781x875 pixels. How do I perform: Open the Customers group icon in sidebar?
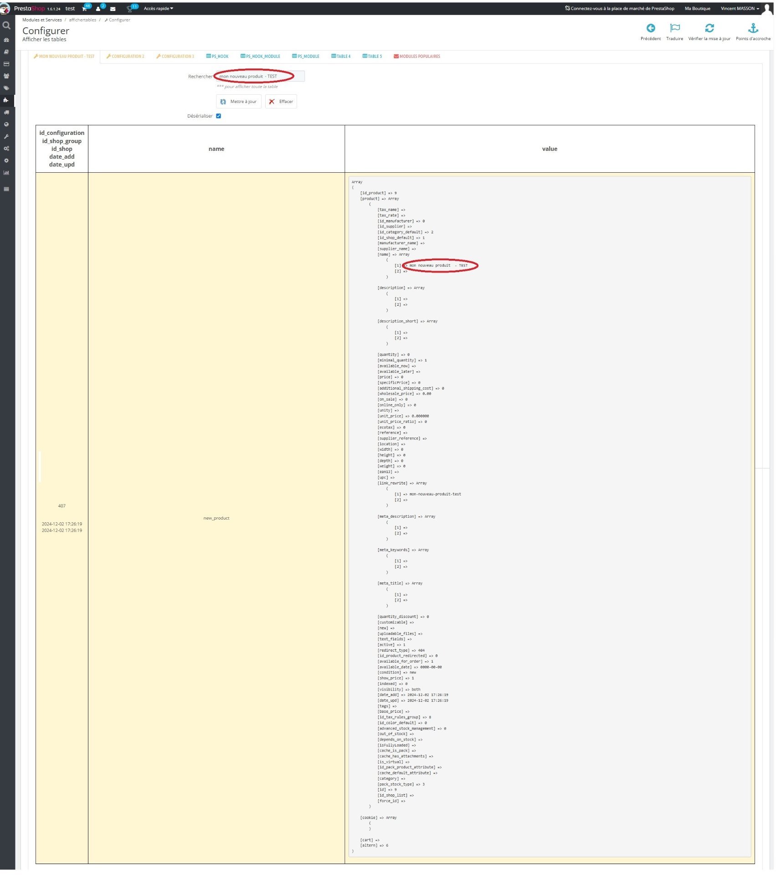6,76
